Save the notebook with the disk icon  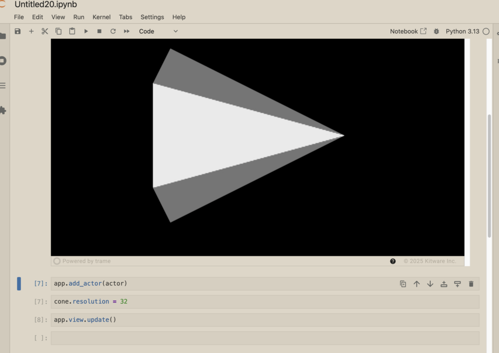tap(18, 31)
